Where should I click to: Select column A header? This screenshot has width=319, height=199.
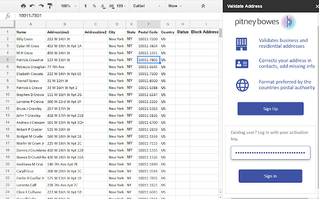click(30, 24)
